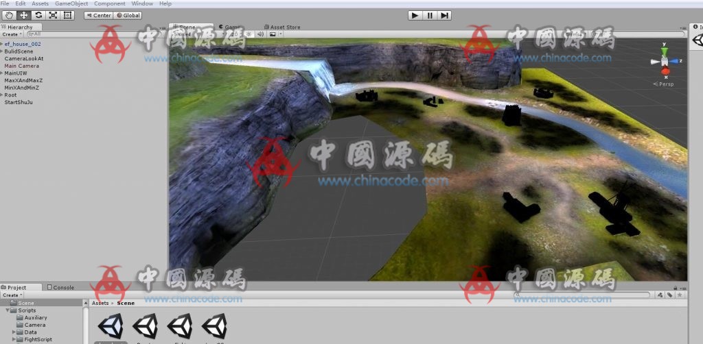Expand the BulidScene object in Hierarchy
703x344 pixels.
[2, 51]
